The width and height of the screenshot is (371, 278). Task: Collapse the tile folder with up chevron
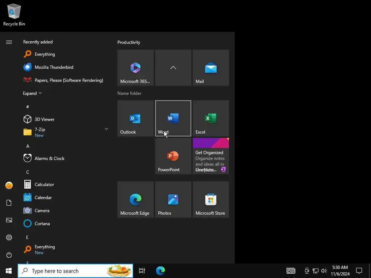(x=173, y=68)
